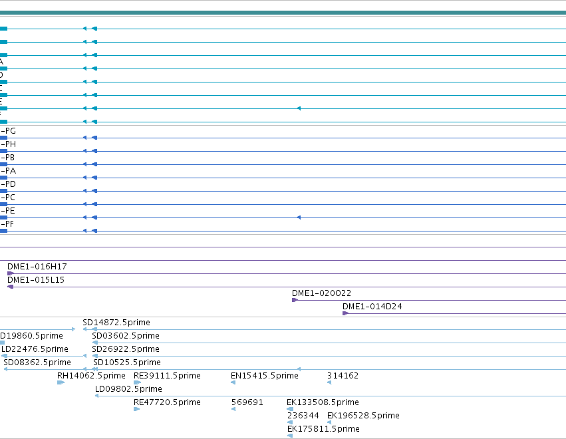Open the SD08362.5prime EST feature

[37, 363]
